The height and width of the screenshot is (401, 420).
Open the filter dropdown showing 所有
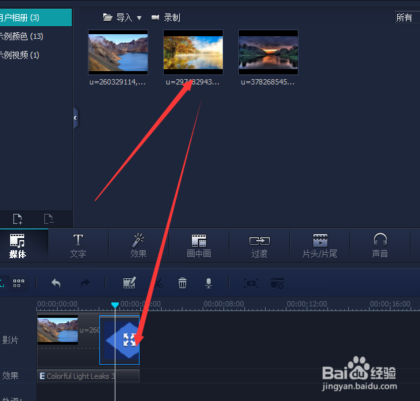[x=407, y=17]
